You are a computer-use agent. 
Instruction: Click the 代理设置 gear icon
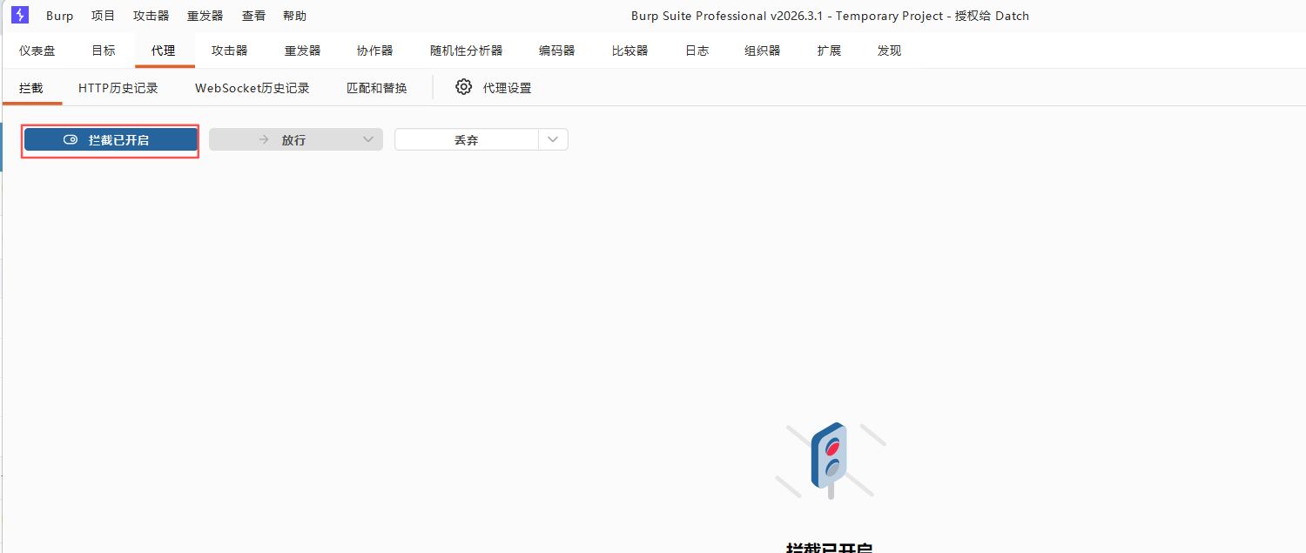464,87
